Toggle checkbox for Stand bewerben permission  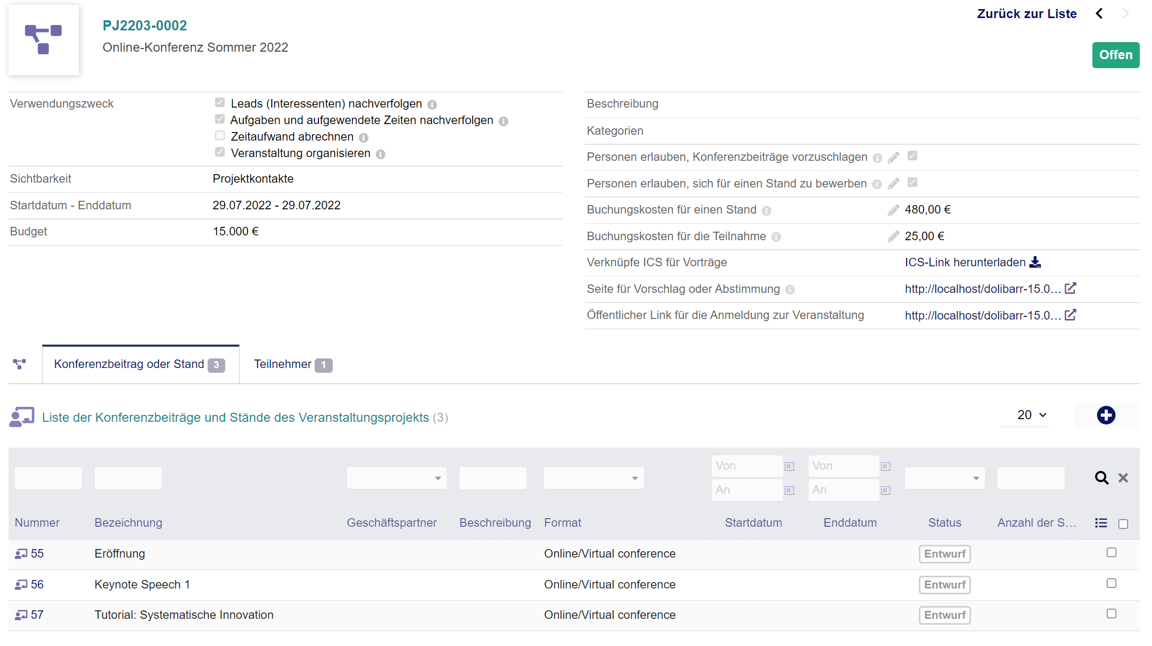[912, 182]
